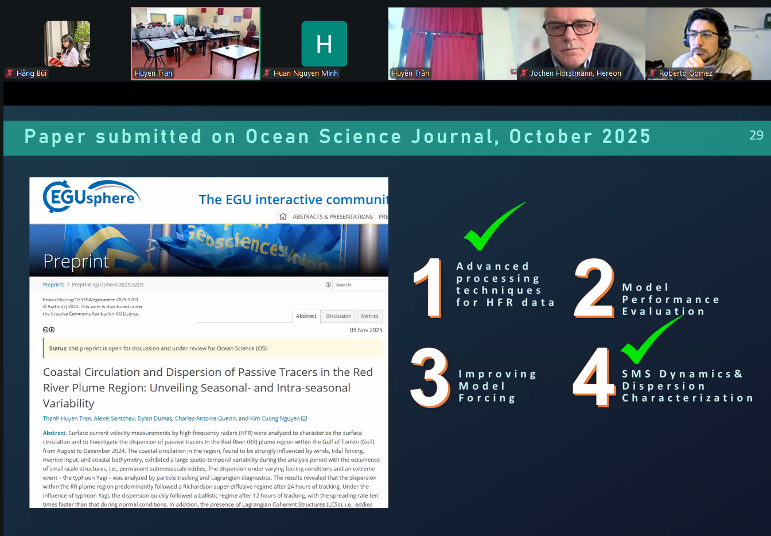
Task: Switch to the Discussion tab
Action: click(338, 316)
